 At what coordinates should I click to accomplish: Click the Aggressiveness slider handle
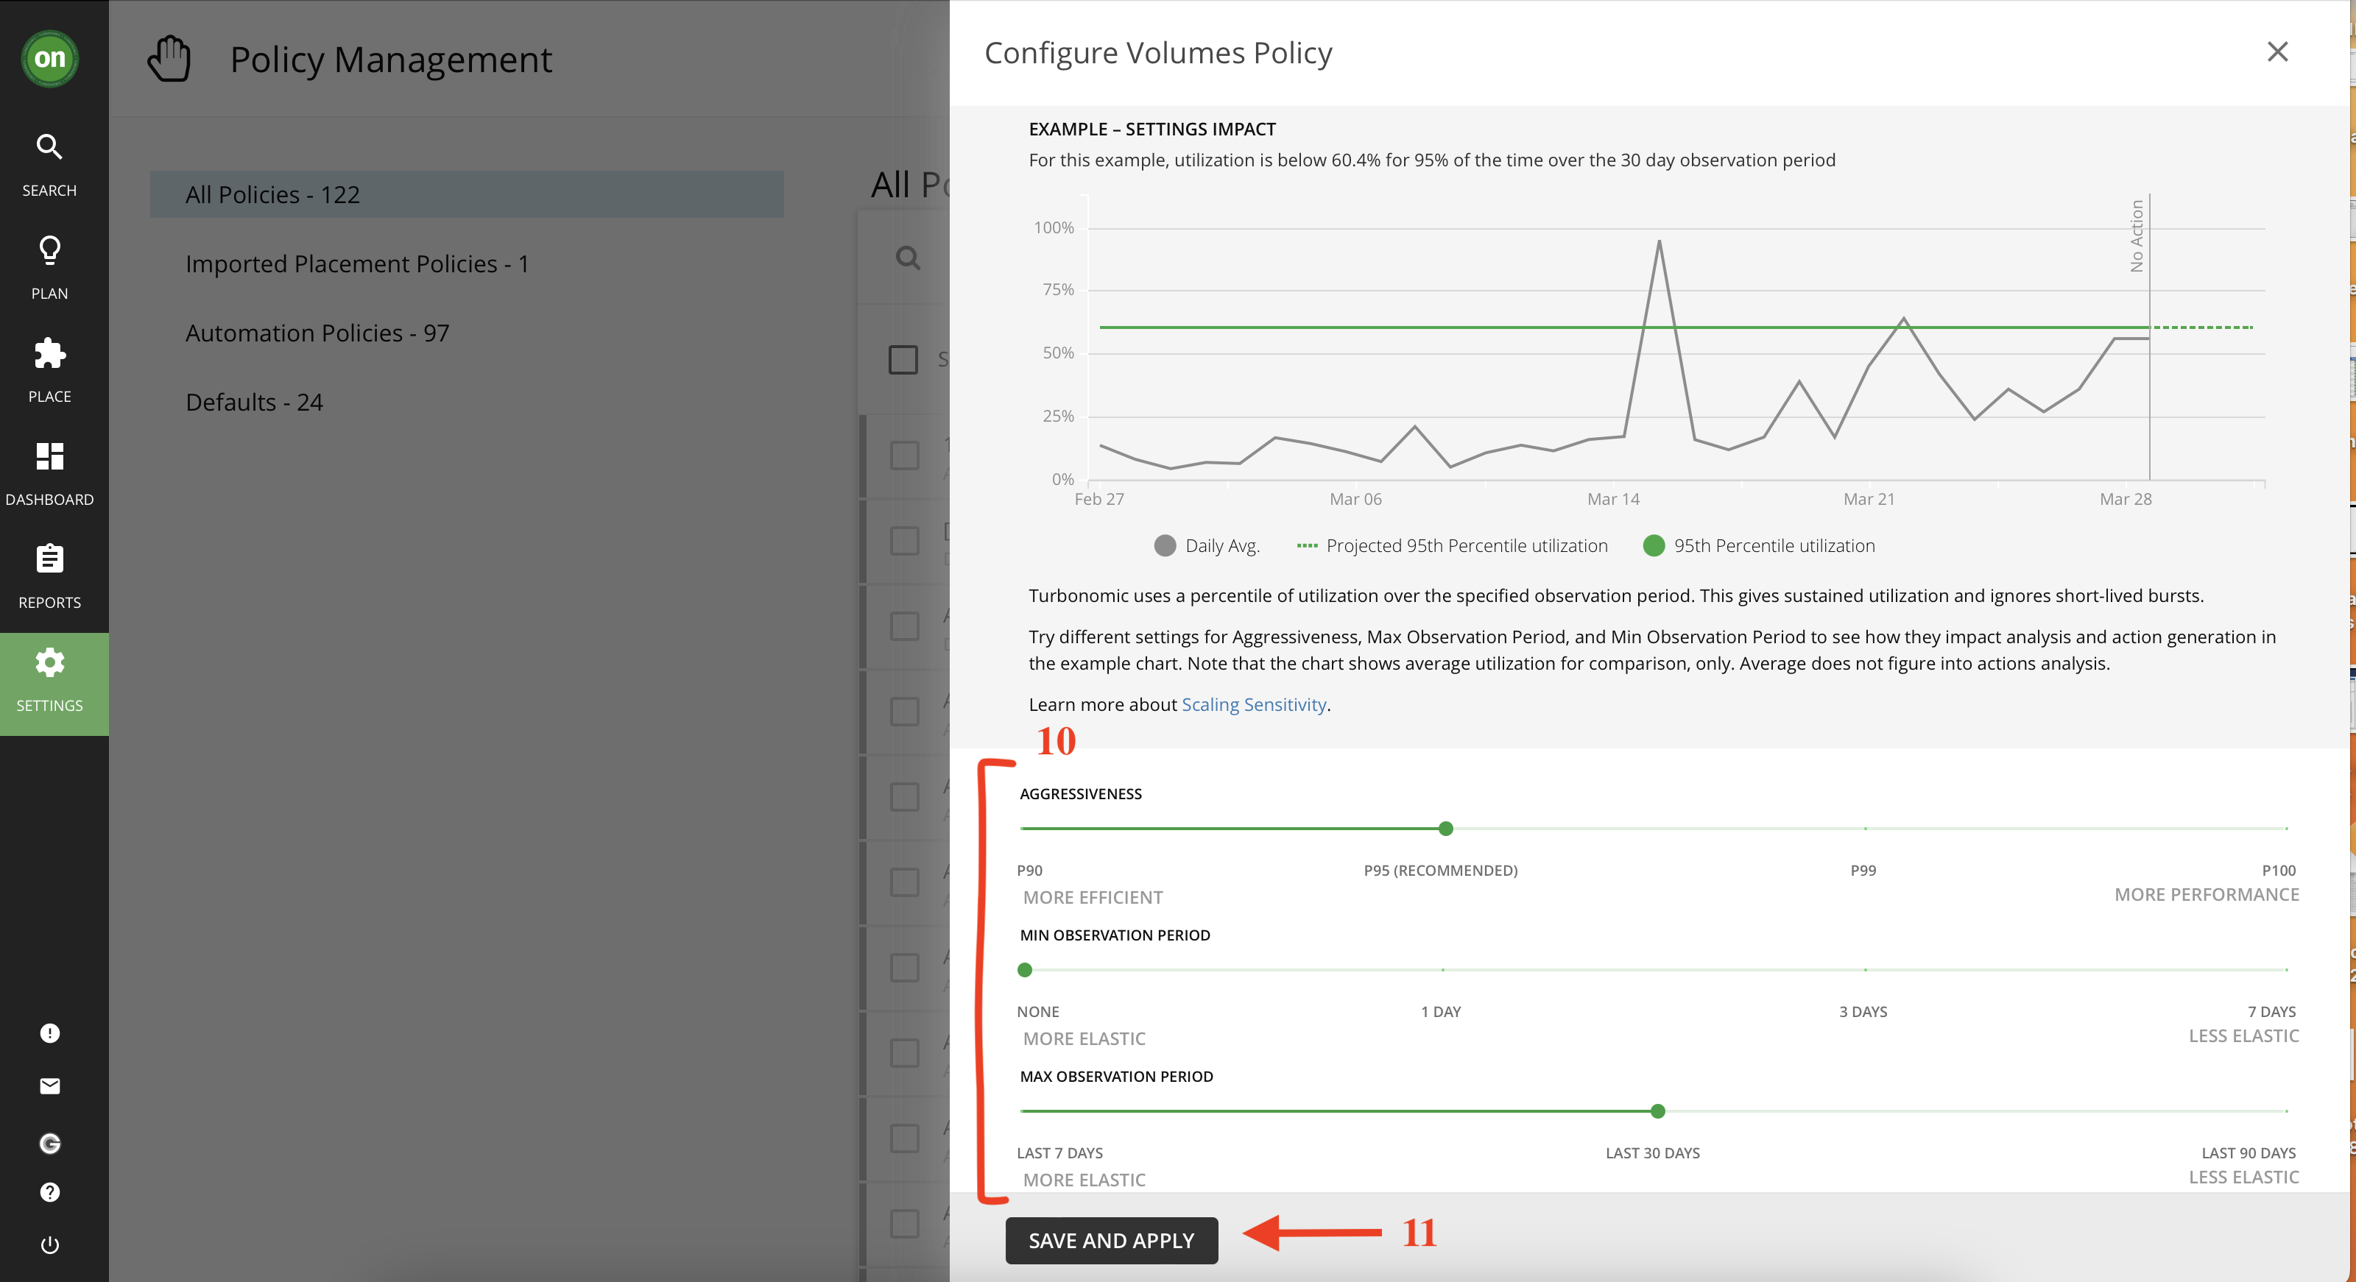[1445, 829]
